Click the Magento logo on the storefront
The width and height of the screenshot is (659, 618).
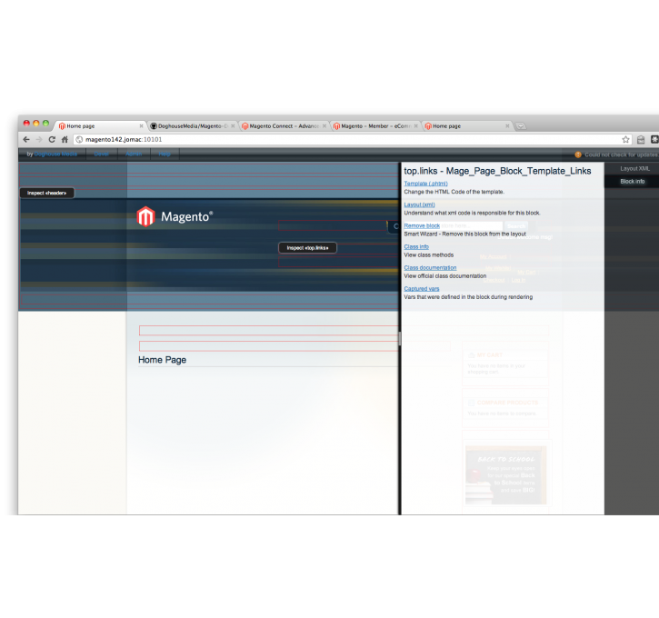pos(175,216)
